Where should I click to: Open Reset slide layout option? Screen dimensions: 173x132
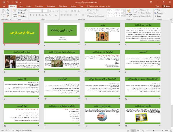(x=22, y=13)
